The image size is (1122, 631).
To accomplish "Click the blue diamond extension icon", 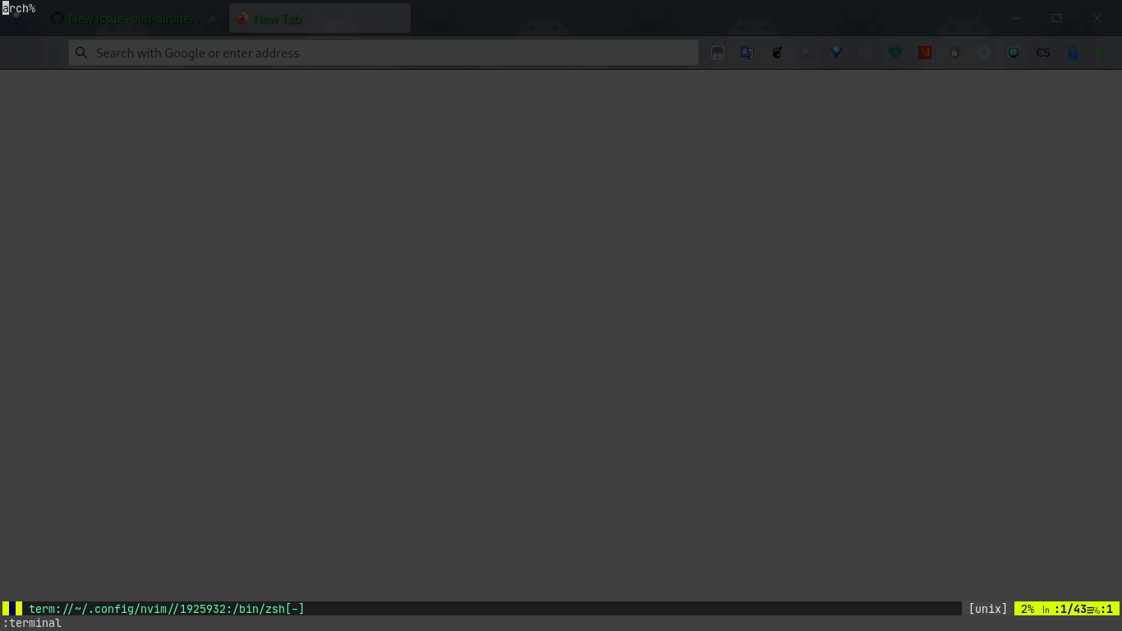I will 835,53.
